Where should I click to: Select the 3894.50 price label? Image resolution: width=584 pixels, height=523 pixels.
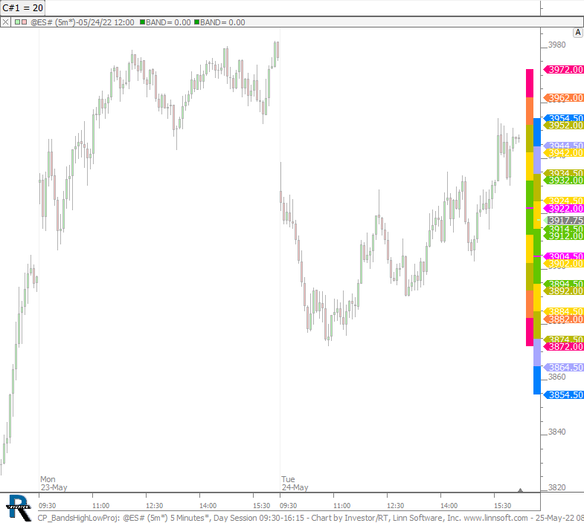[x=564, y=284]
